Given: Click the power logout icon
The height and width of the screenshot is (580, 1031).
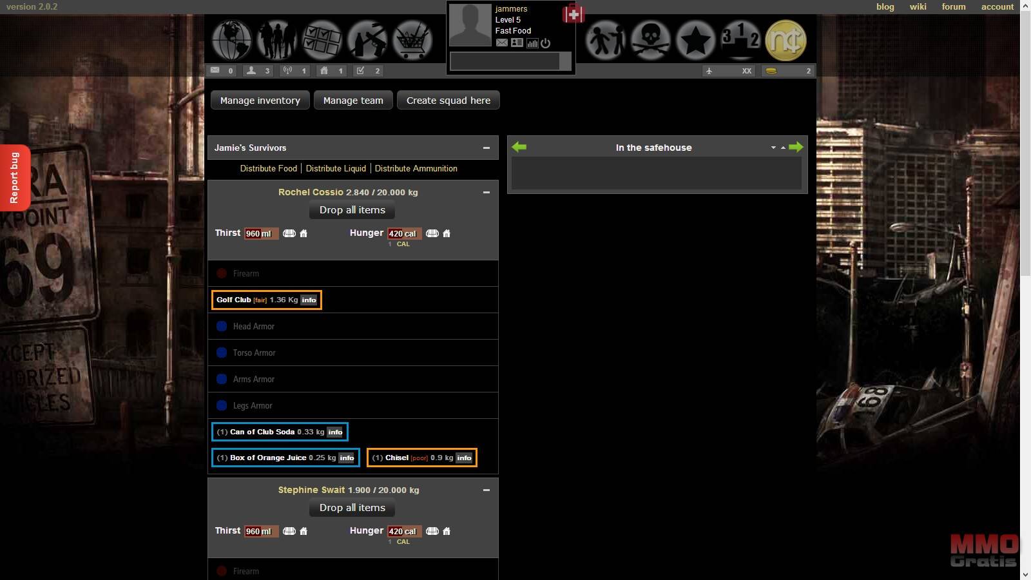Looking at the screenshot, I should coord(546,43).
